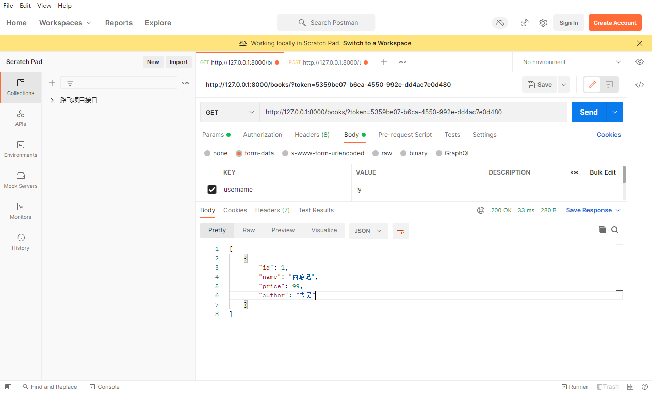Uncheck the username row checkbox
The image size is (652, 393).
tap(212, 190)
